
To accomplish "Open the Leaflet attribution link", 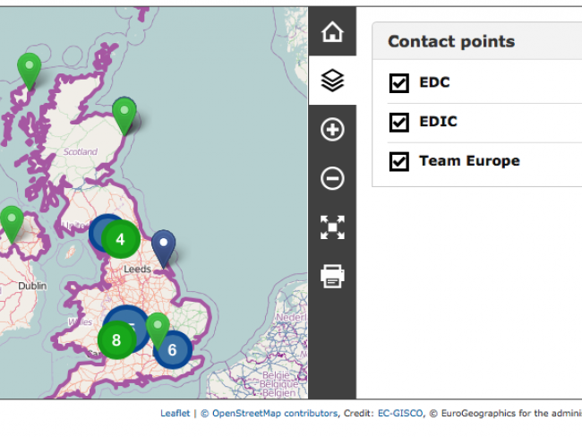I will (175, 414).
